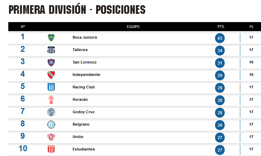Screen dimensions: 261x156
Task: Click the EQUIPO column header
Action: [133, 27]
